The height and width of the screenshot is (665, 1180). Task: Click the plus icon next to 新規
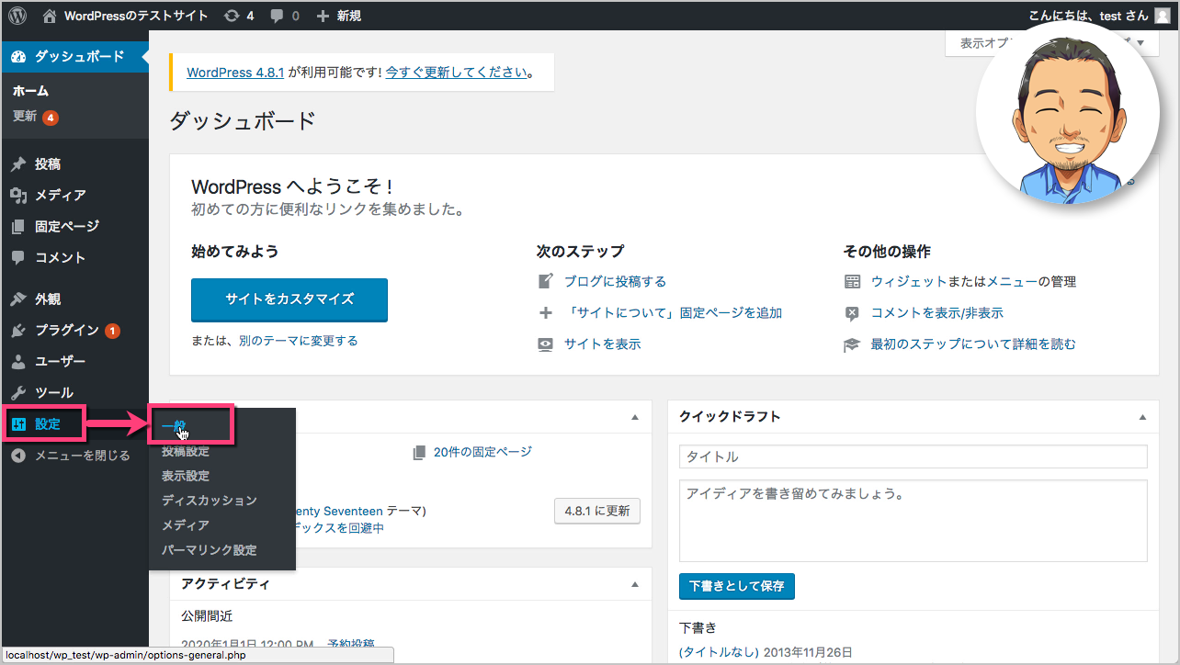click(323, 16)
